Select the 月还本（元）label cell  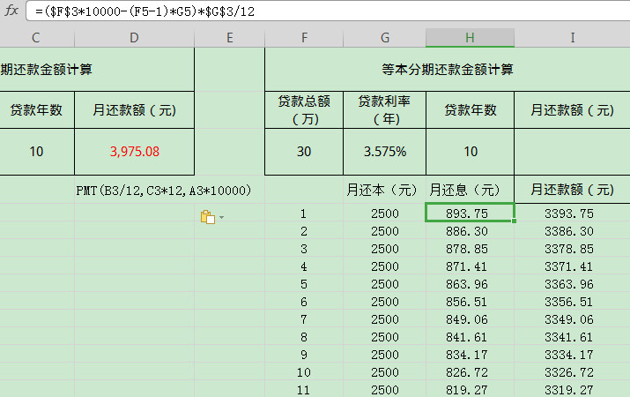coord(384,190)
